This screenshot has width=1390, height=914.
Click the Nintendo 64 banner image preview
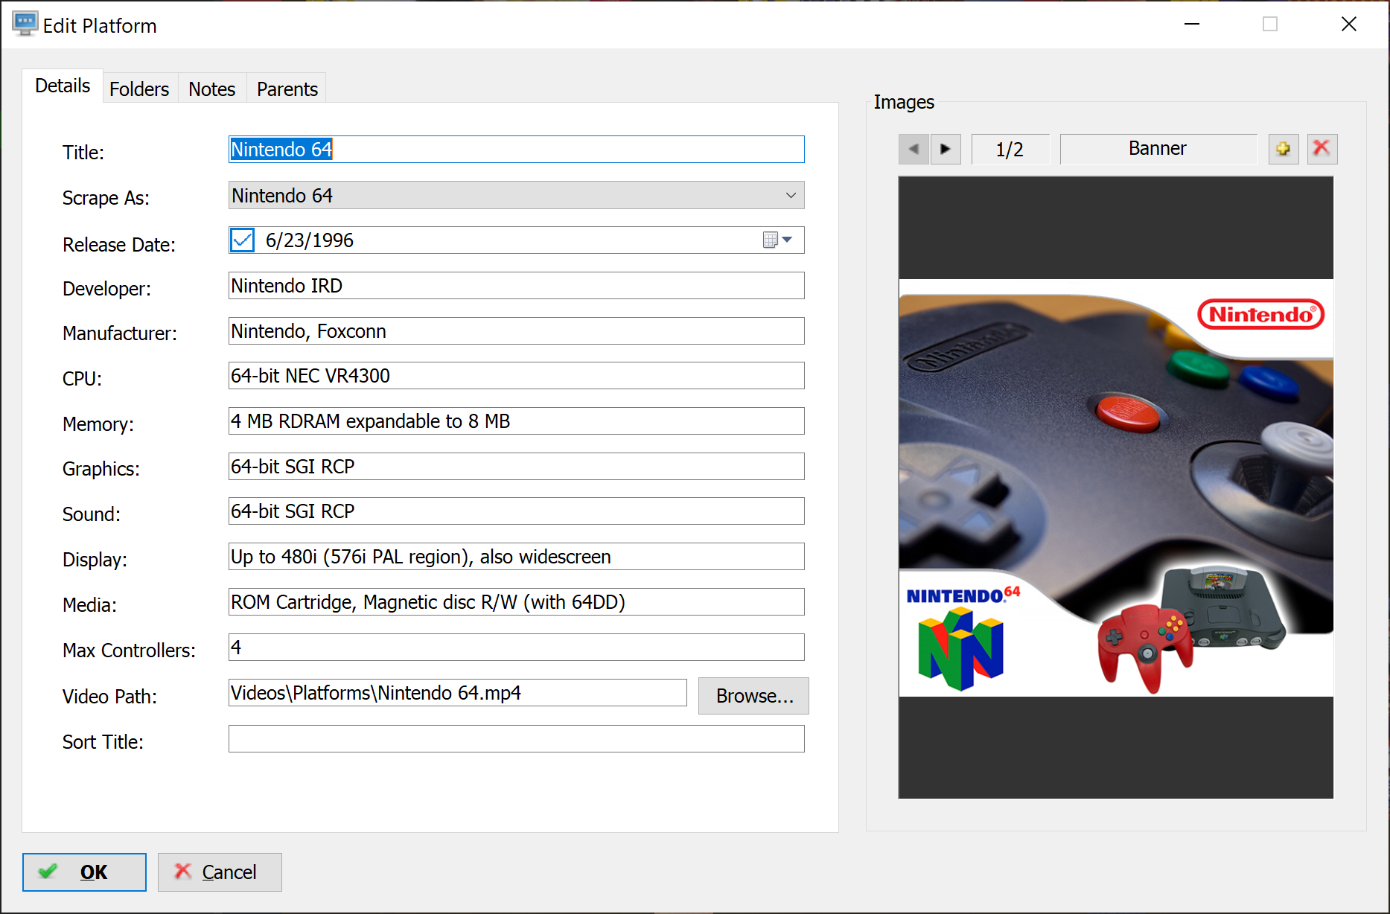1116,488
